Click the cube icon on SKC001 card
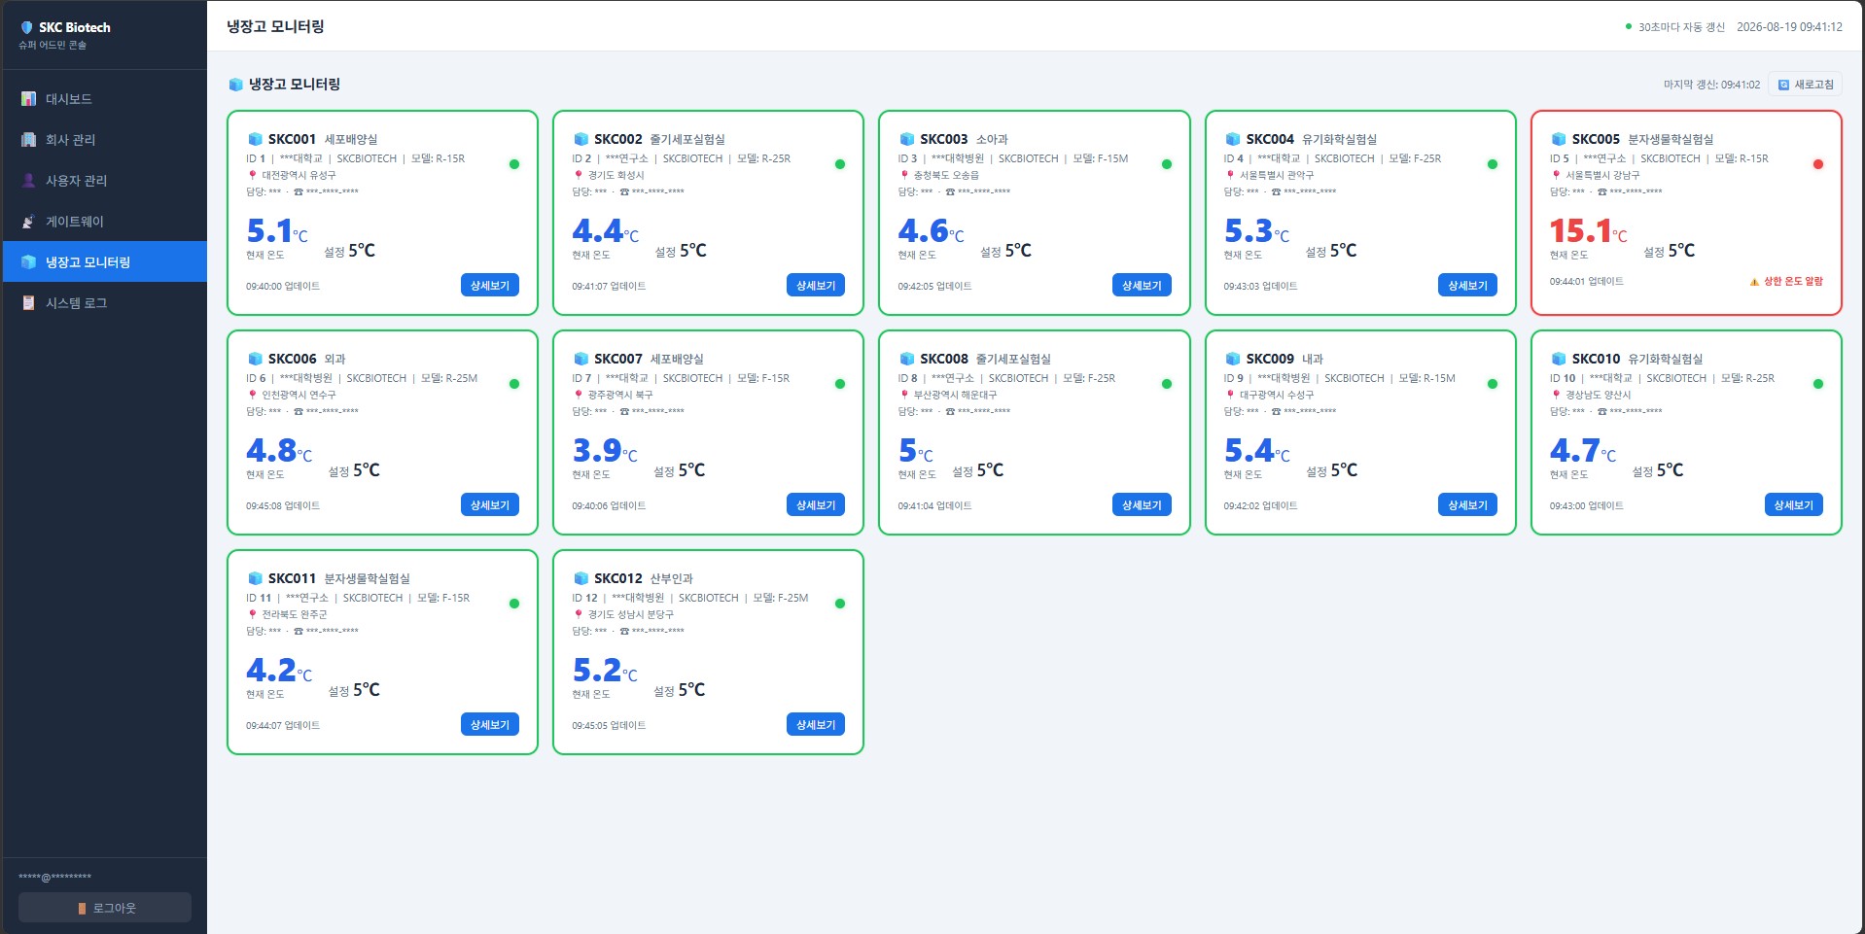Image resolution: width=1865 pixels, height=934 pixels. (255, 139)
